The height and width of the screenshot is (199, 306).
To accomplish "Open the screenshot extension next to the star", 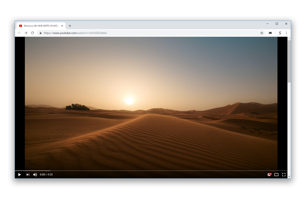I will [270, 33].
